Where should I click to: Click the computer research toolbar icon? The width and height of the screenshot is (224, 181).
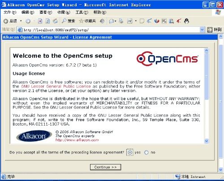(x=171, y=21)
